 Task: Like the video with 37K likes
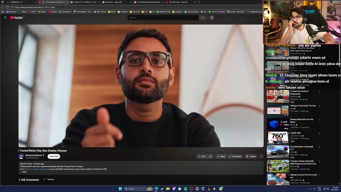click(x=201, y=157)
